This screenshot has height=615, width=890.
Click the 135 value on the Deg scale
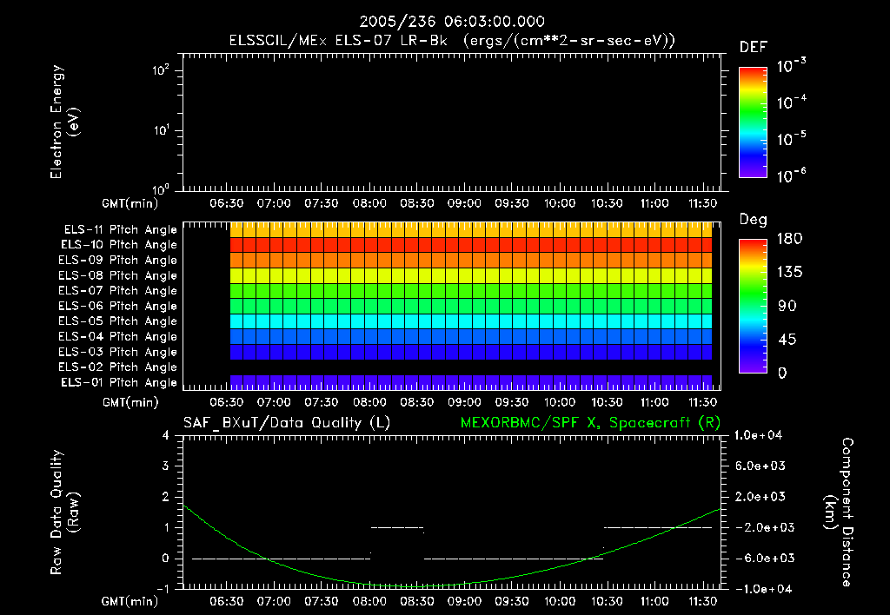789,273
